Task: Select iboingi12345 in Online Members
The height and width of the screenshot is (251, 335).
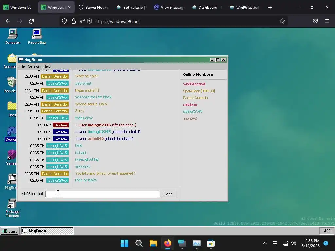Action: pyautogui.click(x=192, y=111)
